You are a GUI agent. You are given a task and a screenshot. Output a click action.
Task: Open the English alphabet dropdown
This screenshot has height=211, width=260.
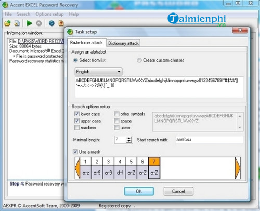98,72
